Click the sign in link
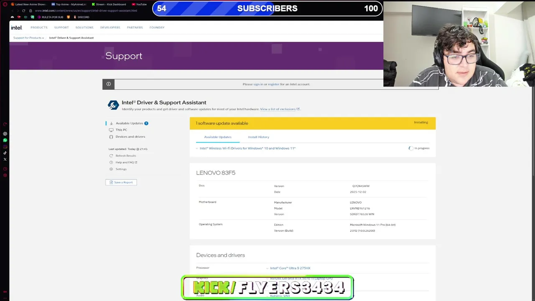This screenshot has height=301, width=535. point(258,84)
